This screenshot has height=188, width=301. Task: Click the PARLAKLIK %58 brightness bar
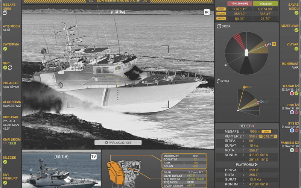tap(118, 143)
